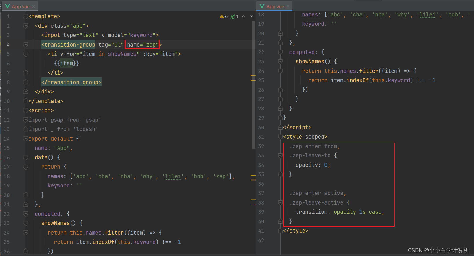Click the tag="ul" attribute
Image resolution: width=474 pixels, height=256 pixels.
(x=111, y=45)
